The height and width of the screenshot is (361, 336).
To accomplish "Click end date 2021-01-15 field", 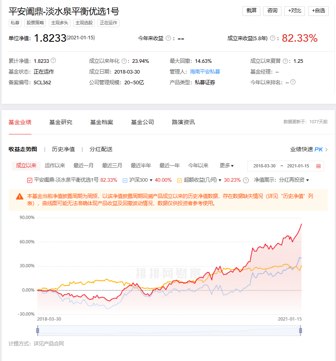I will click(298, 166).
